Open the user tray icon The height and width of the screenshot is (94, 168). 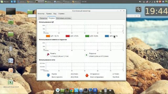(x=144, y=2)
